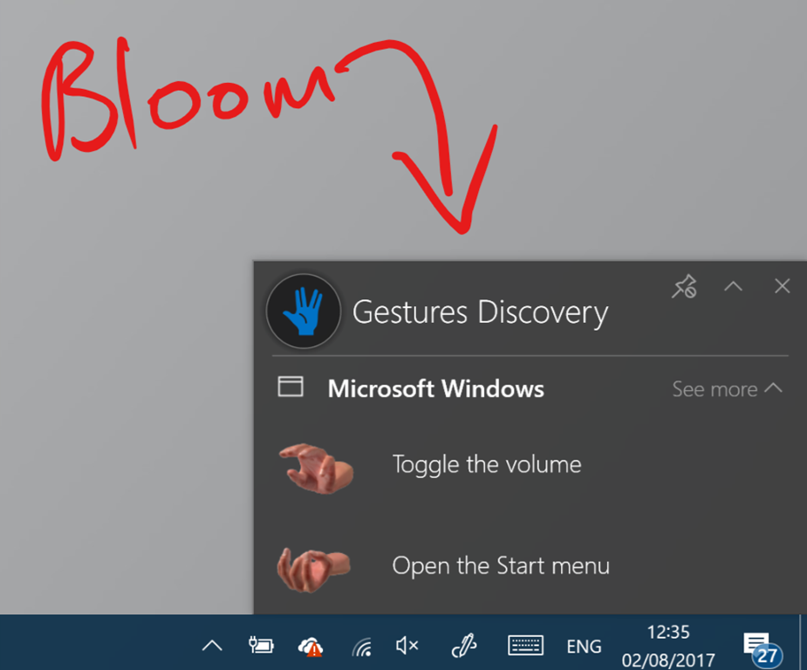Collapse the list via See more chevron

point(774,388)
